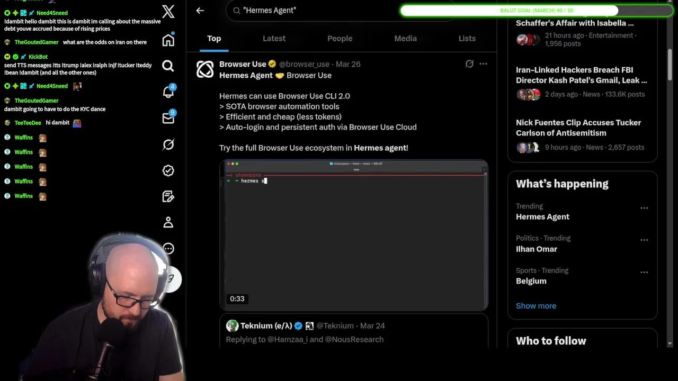This screenshot has height=381, width=678.
Task: Click Teknium profile avatar
Action: [x=232, y=325]
